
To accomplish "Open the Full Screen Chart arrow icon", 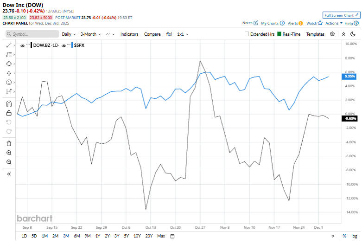I will click(357, 15).
